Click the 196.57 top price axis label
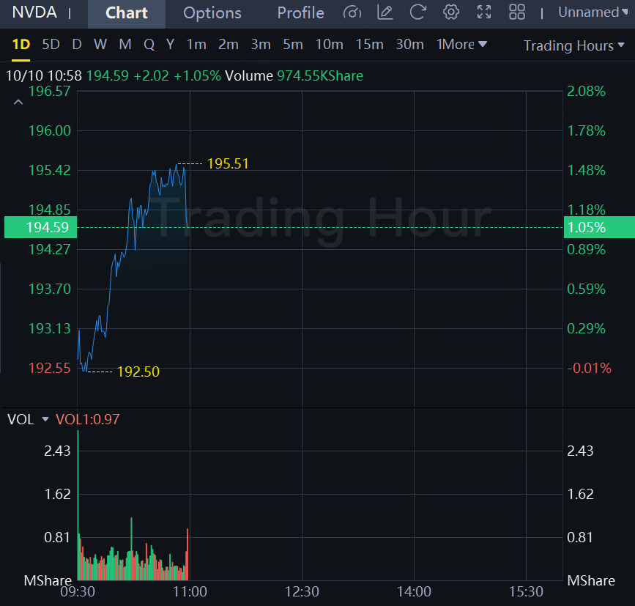 [49, 91]
